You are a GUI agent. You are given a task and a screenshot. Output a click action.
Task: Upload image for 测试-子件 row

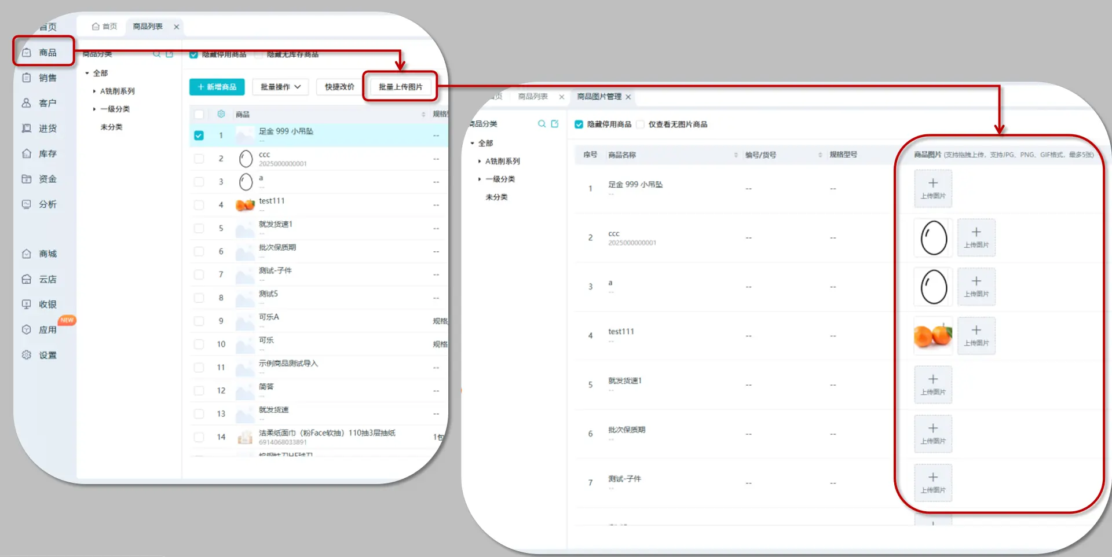pyautogui.click(x=933, y=483)
